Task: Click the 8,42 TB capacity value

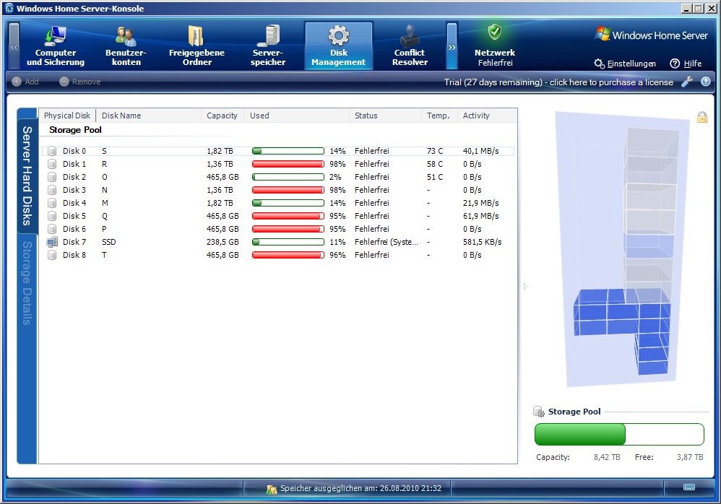Action: click(607, 457)
